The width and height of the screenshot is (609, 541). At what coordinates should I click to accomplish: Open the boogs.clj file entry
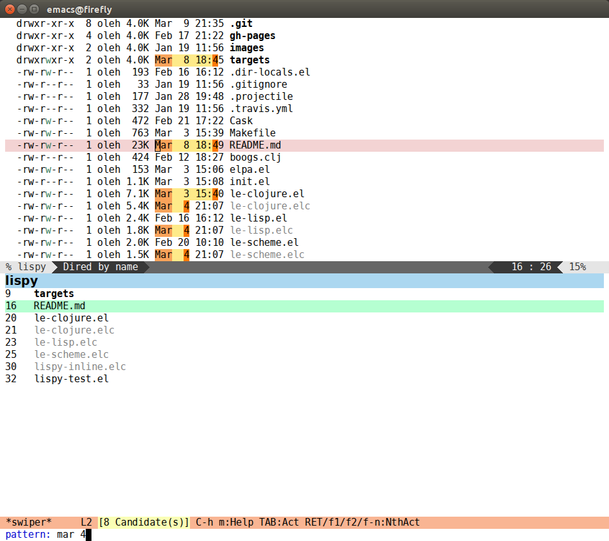(x=255, y=157)
